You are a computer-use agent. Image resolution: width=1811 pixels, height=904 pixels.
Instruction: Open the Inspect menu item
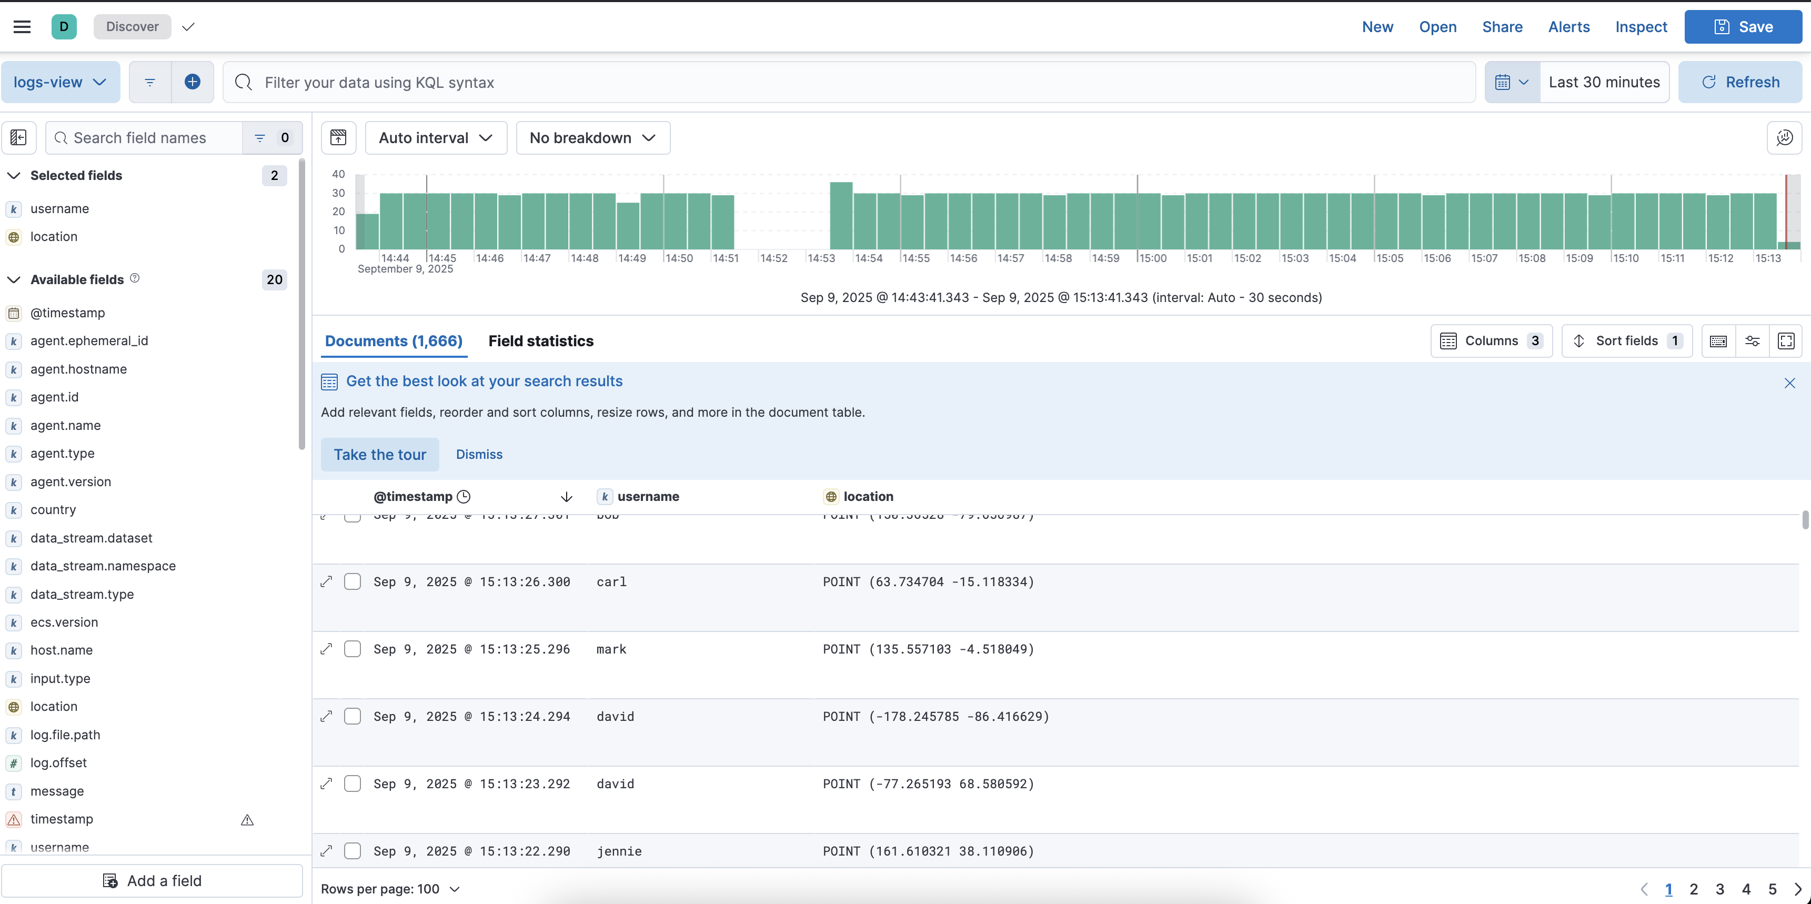coord(1640,27)
